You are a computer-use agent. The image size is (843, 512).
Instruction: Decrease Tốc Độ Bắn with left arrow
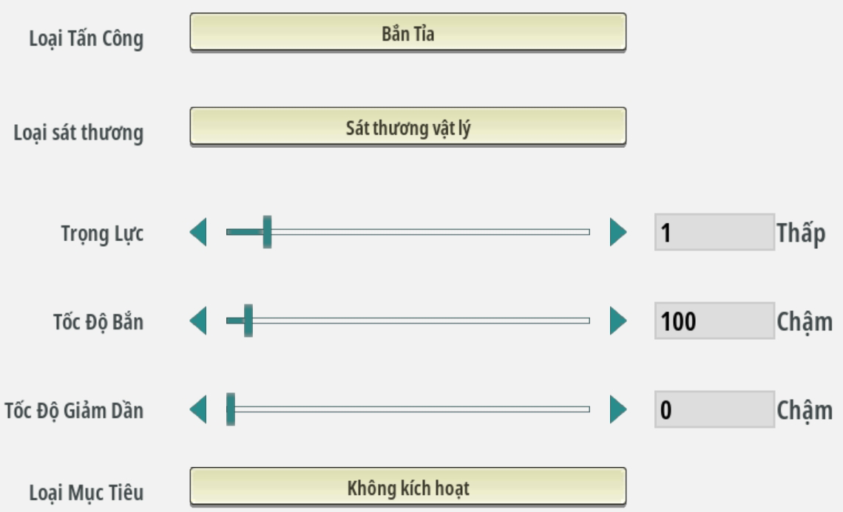pos(198,321)
